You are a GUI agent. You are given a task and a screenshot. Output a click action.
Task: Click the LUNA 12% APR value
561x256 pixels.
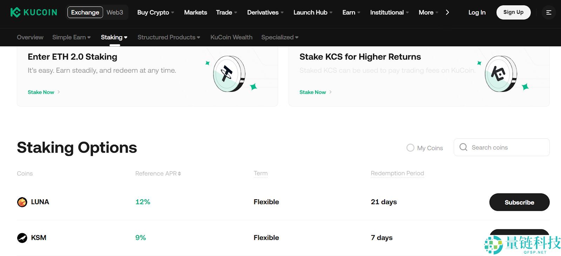143,202
